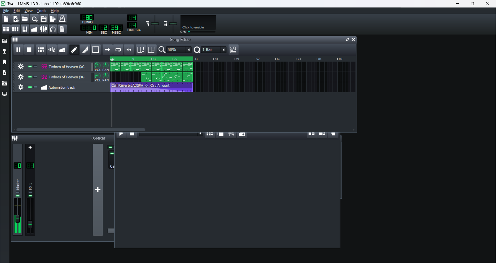496x263 pixels.
Task: Insert a bar in the Song-Editor
Action: pyautogui.click(x=141, y=50)
